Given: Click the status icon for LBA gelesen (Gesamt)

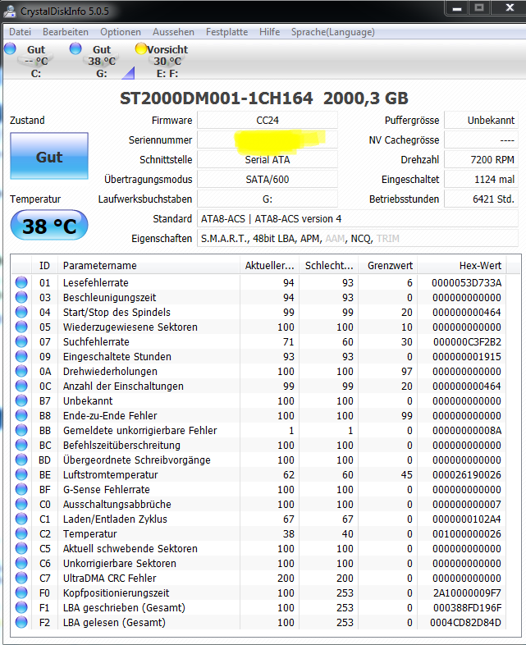Looking at the screenshot, I should coord(21,622).
